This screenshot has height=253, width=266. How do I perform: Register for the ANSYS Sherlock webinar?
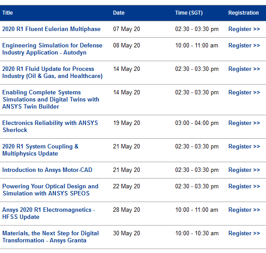(x=244, y=123)
